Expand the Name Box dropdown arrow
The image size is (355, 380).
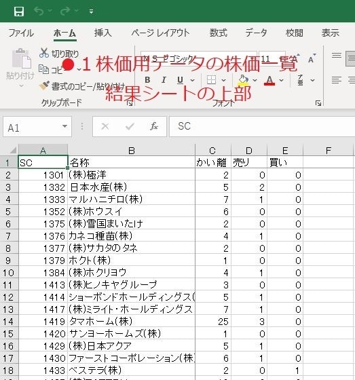pyautogui.click(x=64, y=126)
